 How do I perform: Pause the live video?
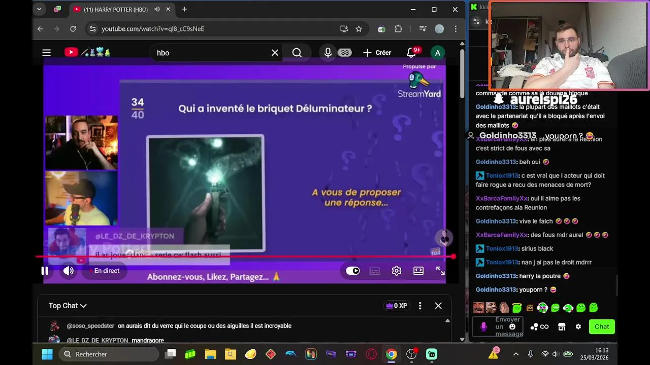click(x=45, y=271)
